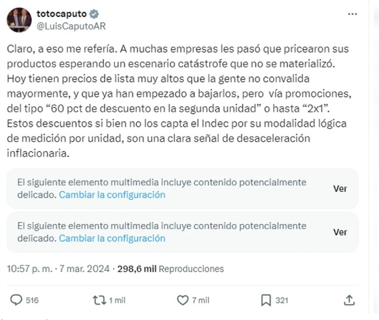Click the first sensitive content warning text
The image size is (379, 320).
point(161,183)
